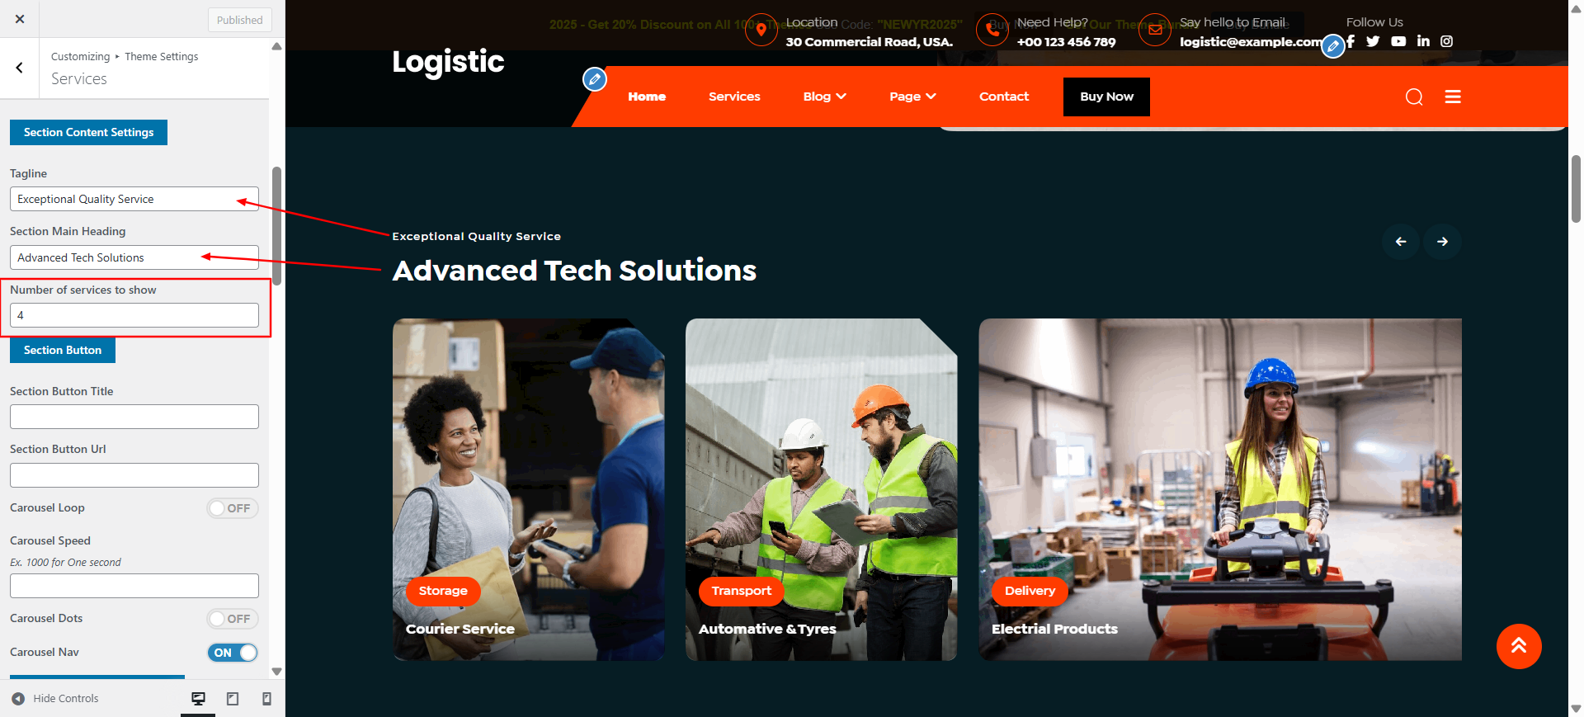Click the Number of services to show field
This screenshot has height=717, width=1584.
(x=134, y=315)
